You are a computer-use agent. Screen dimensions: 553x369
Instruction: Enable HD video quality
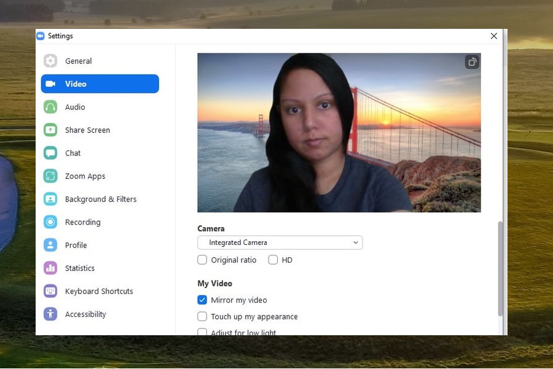tap(273, 260)
